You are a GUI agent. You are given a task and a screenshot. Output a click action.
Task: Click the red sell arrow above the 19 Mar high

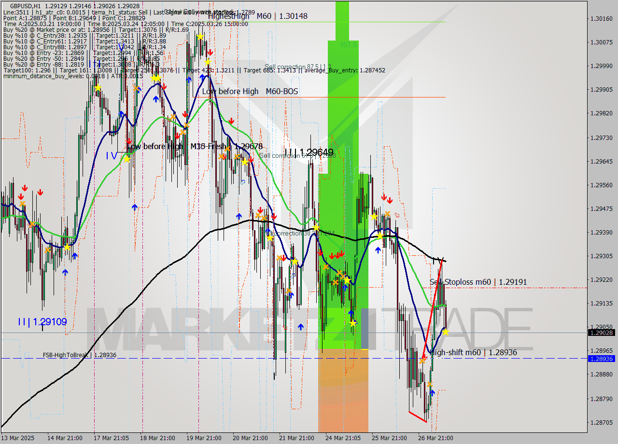(x=211, y=52)
